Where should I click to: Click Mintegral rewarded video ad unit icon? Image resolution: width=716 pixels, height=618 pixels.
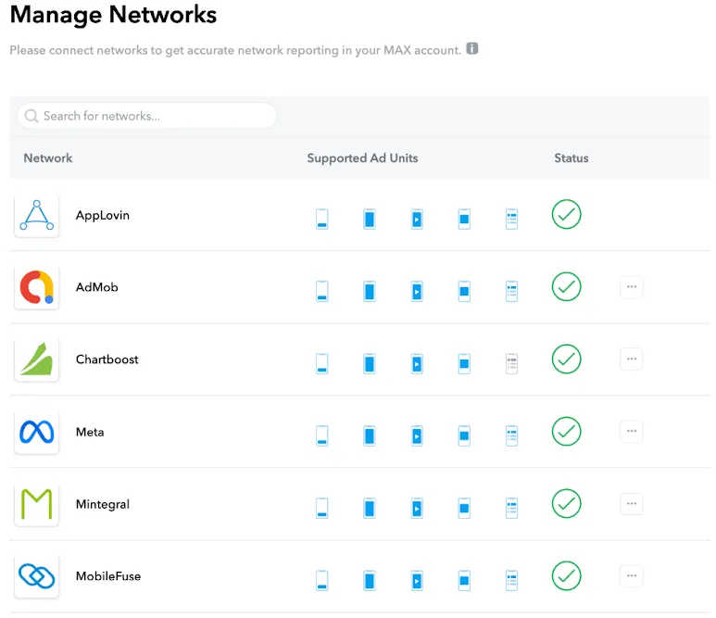[x=417, y=508]
